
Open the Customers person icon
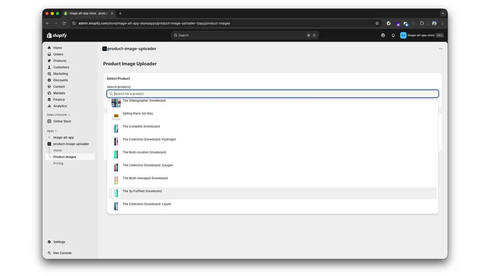point(49,67)
